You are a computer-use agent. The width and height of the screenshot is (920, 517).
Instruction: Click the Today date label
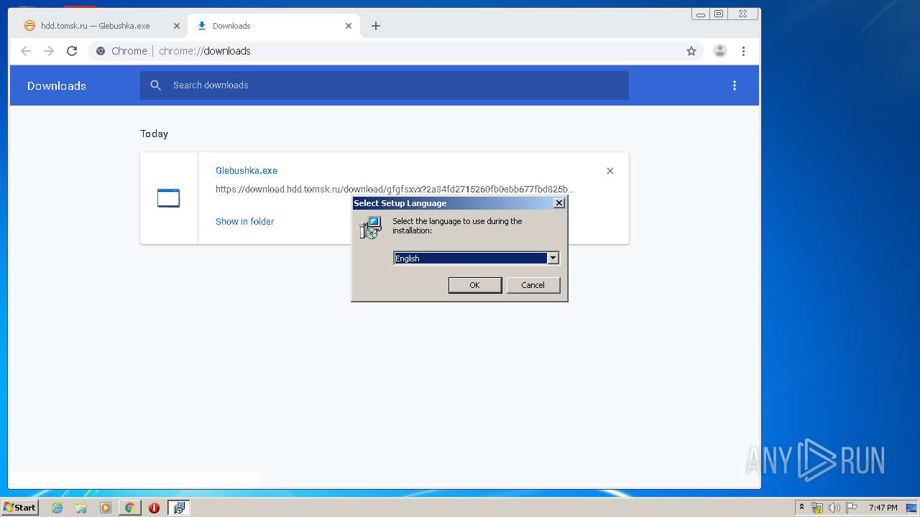point(154,134)
